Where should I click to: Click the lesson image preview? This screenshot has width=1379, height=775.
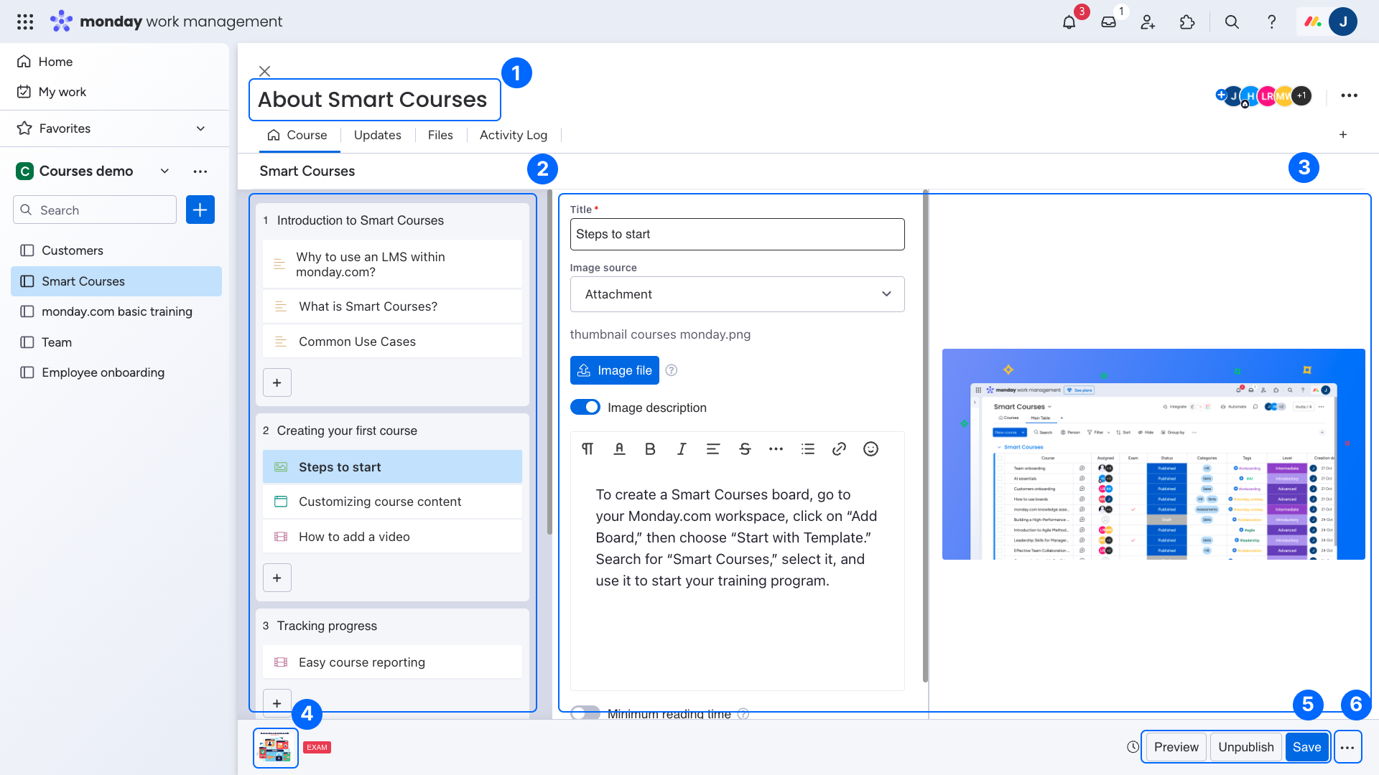click(1153, 454)
